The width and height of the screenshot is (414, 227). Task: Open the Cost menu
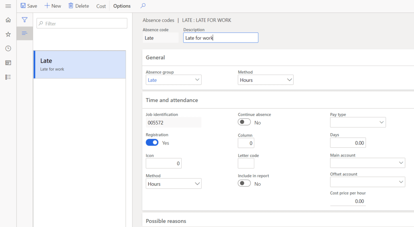(101, 6)
